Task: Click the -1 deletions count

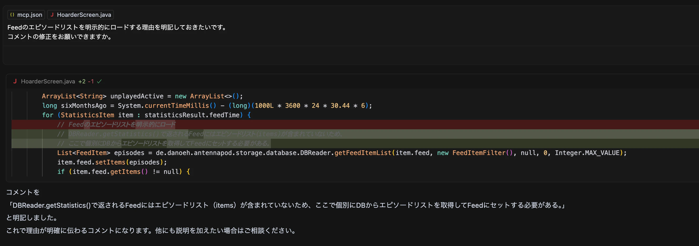Action: 91,81
